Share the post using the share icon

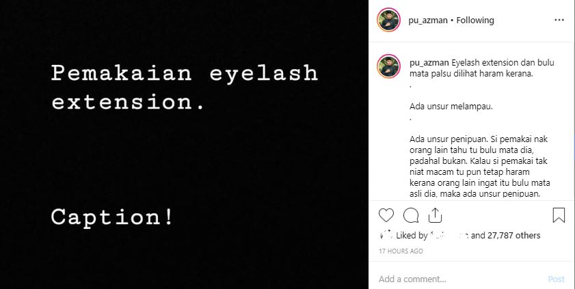point(435,216)
